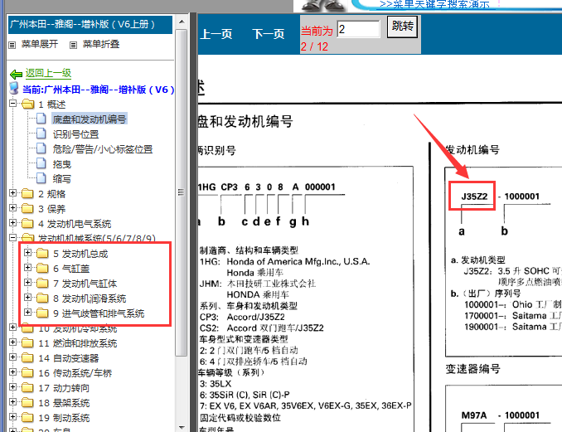Collapse the 发动机机械系统 node
The height and width of the screenshot is (432, 562).
pos(13,237)
